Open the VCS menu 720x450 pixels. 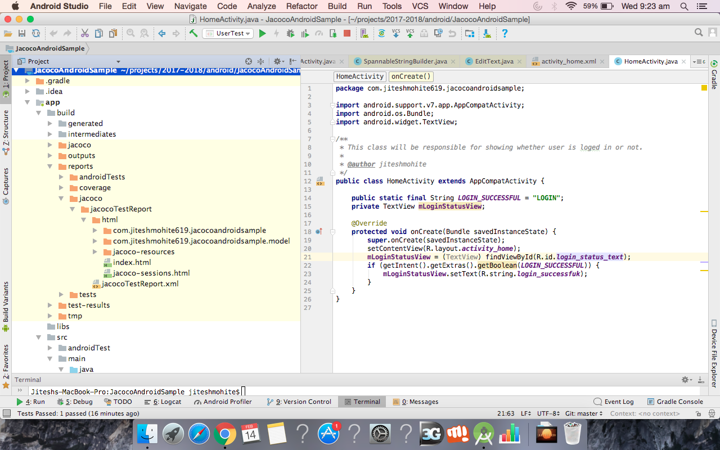click(420, 6)
